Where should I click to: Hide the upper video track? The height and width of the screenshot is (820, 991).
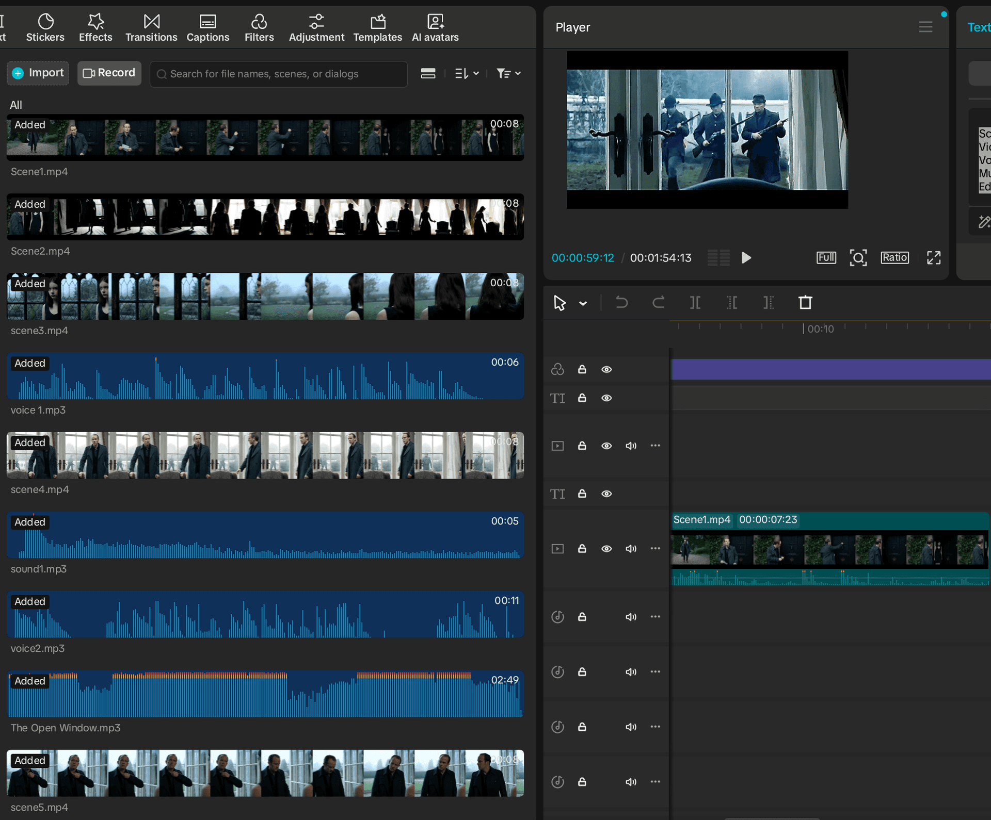click(606, 446)
